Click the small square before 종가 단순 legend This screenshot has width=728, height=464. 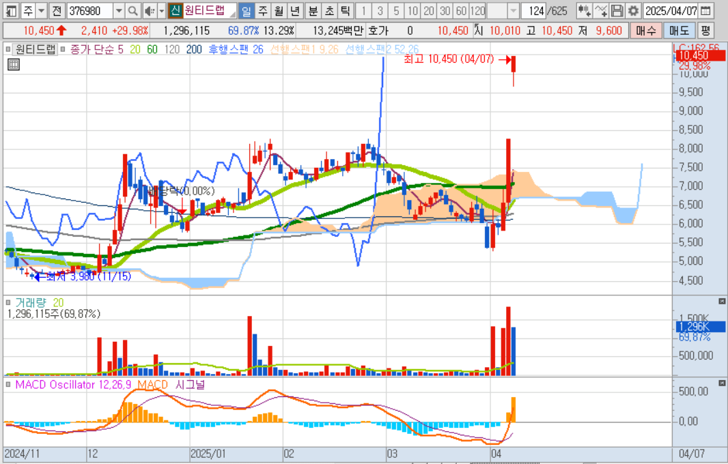(x=63, y=49)
